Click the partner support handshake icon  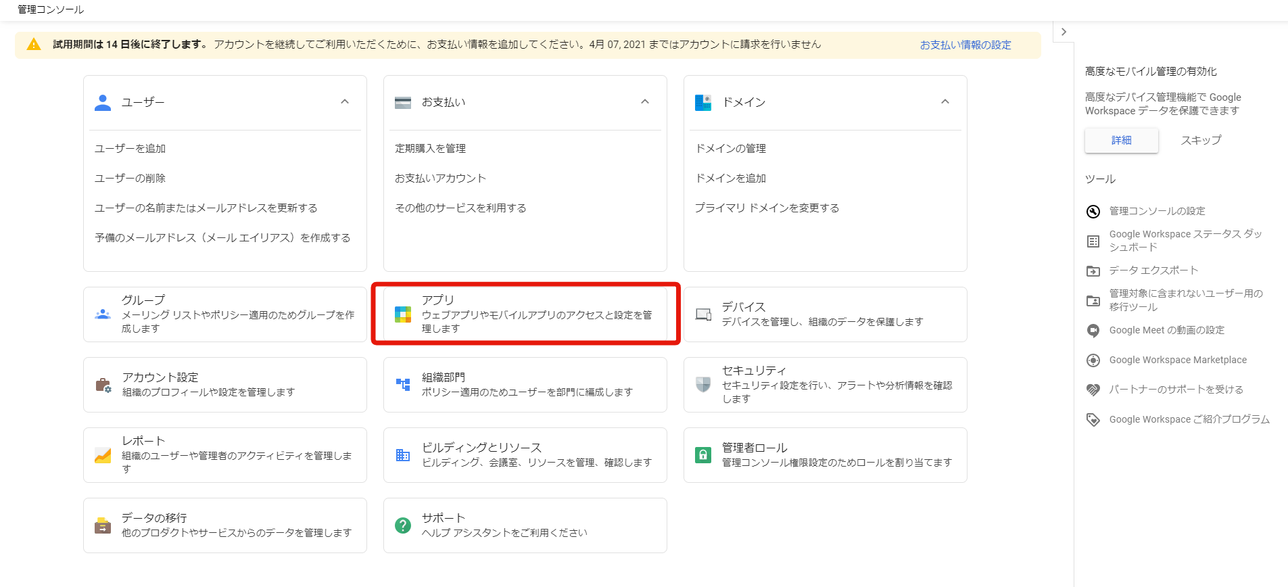click(x=1093, y=390)
